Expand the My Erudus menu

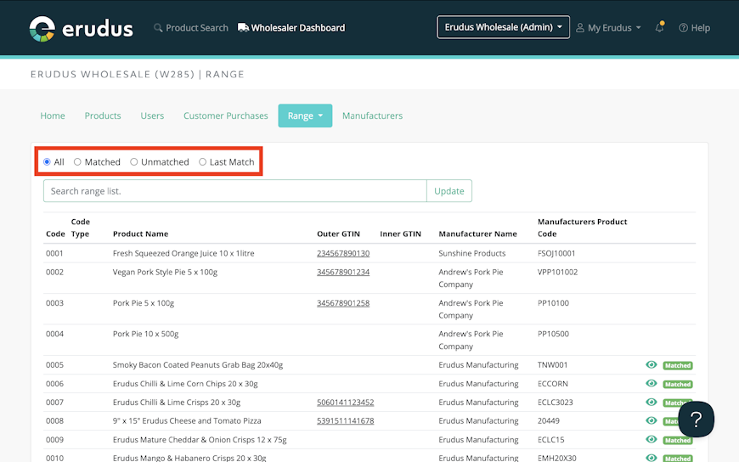point(608,28)
